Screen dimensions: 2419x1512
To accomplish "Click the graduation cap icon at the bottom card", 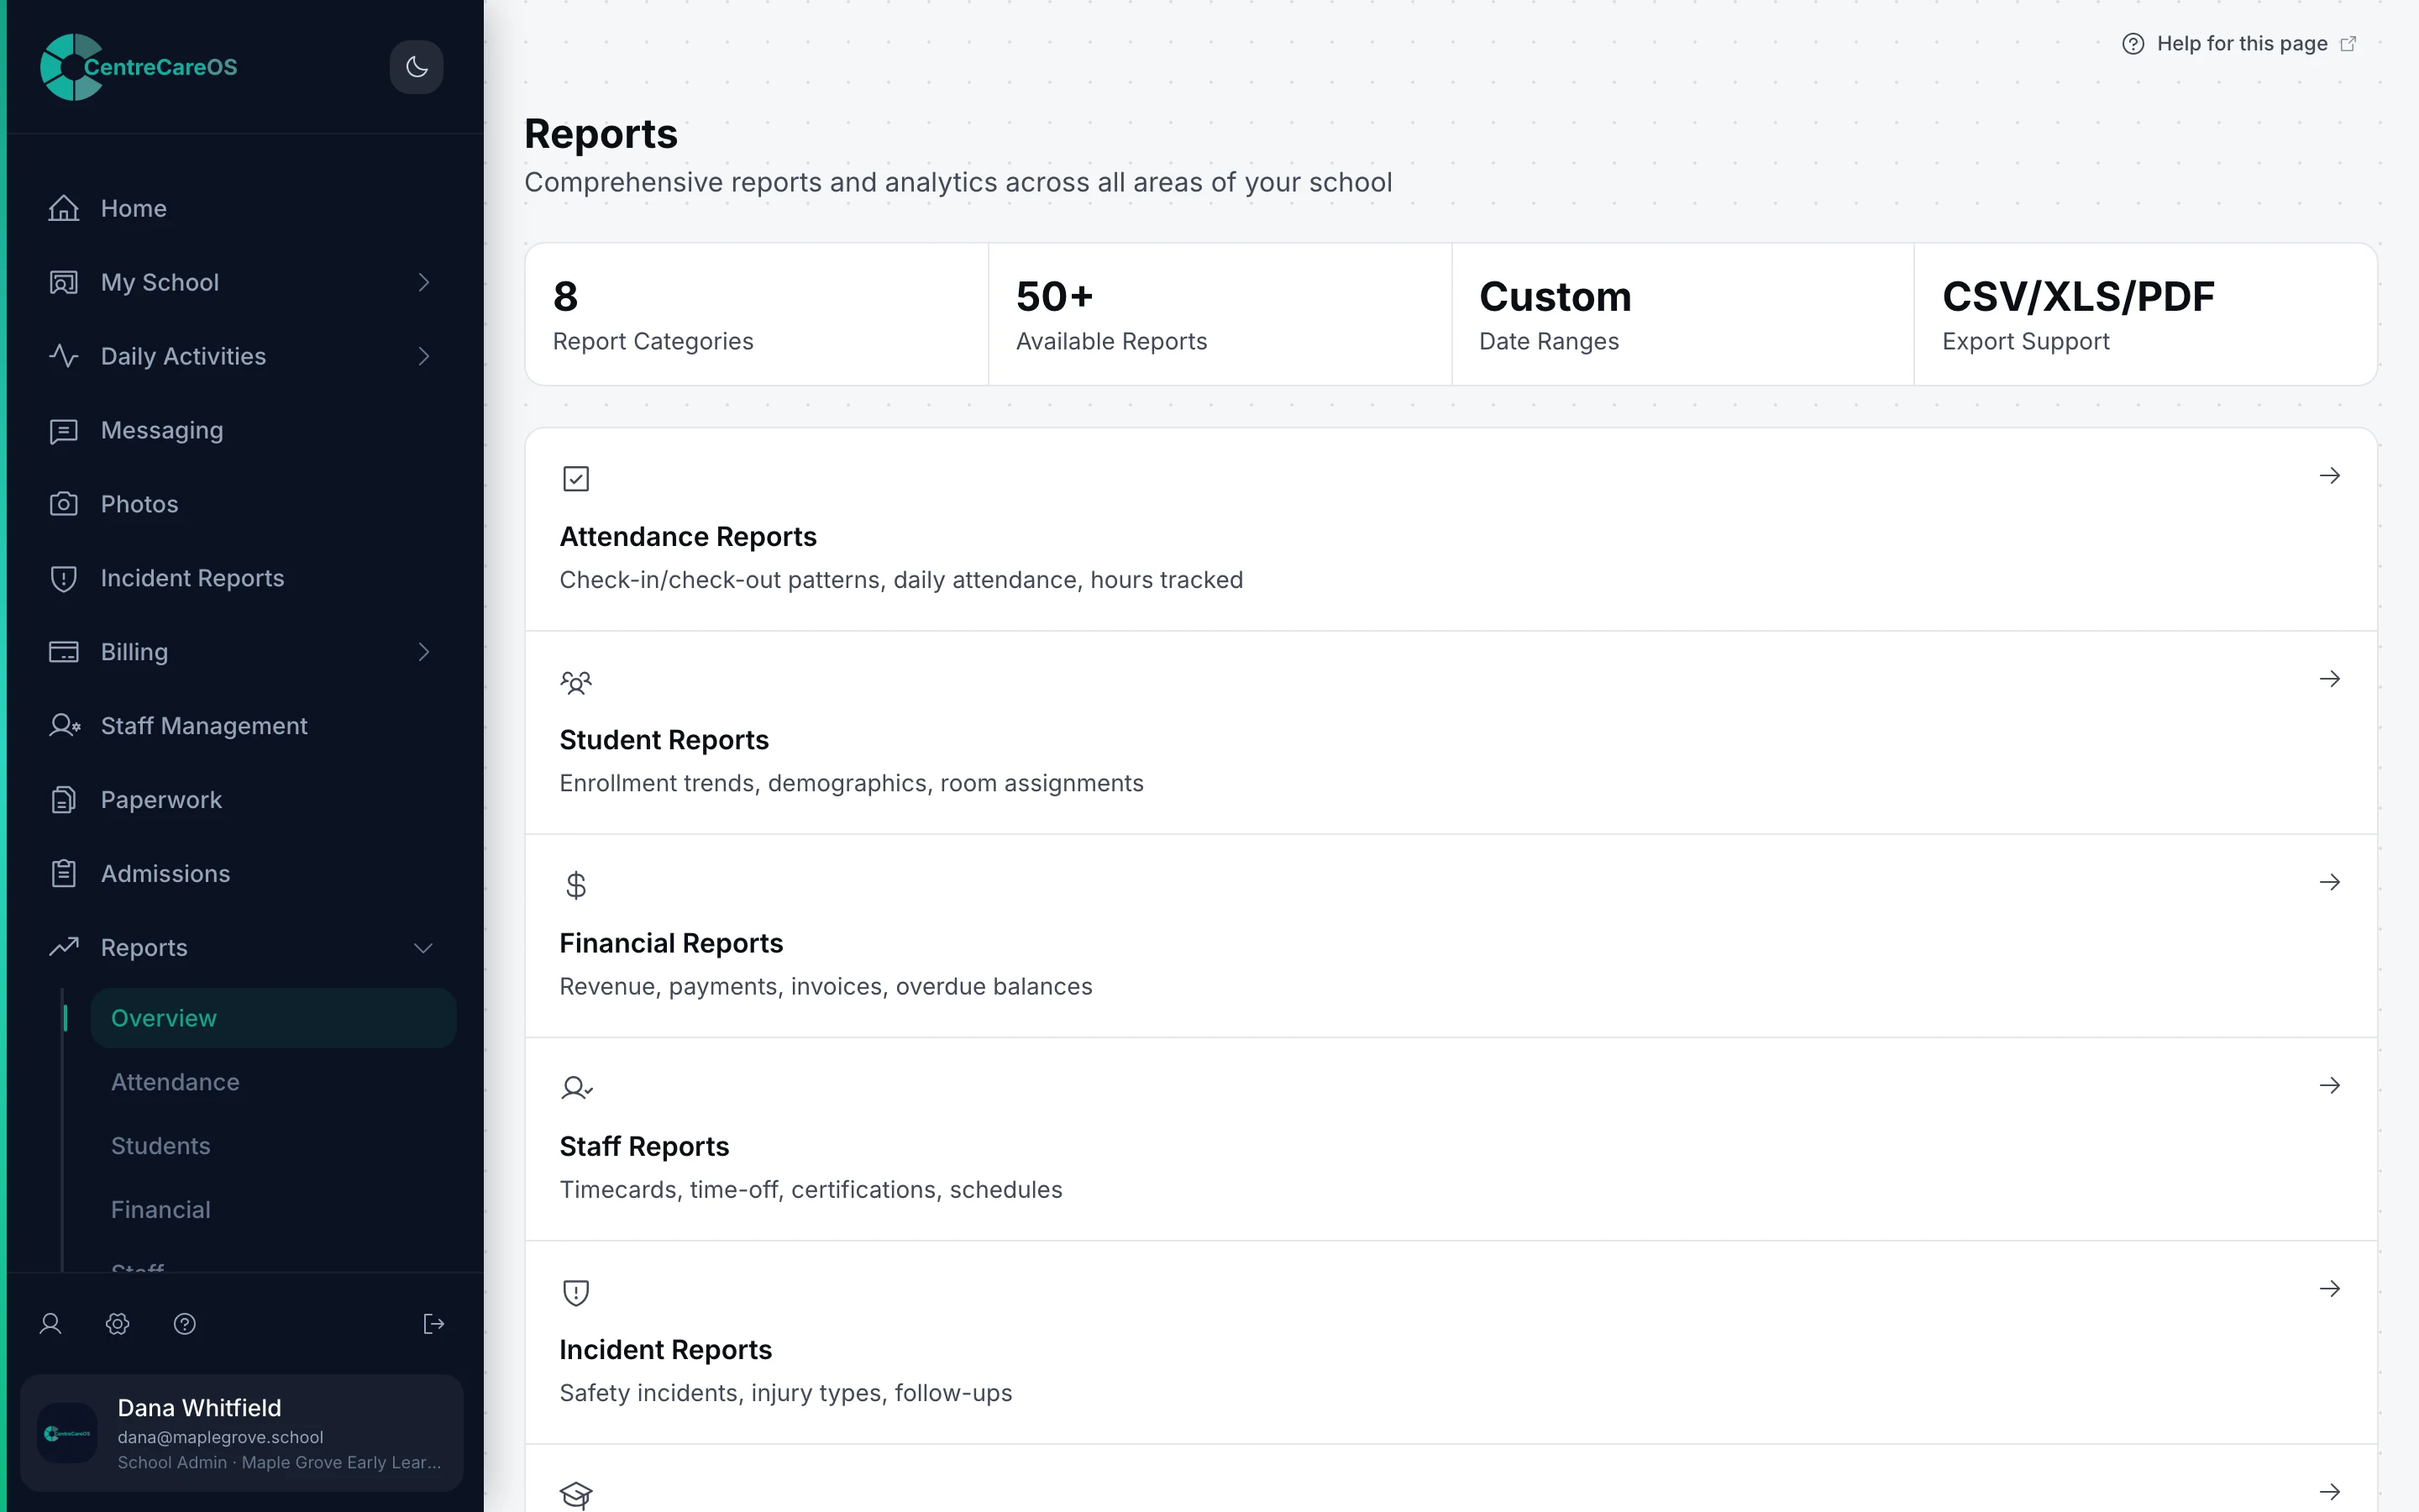I will pyautogui.click(x=575, y=1495).
